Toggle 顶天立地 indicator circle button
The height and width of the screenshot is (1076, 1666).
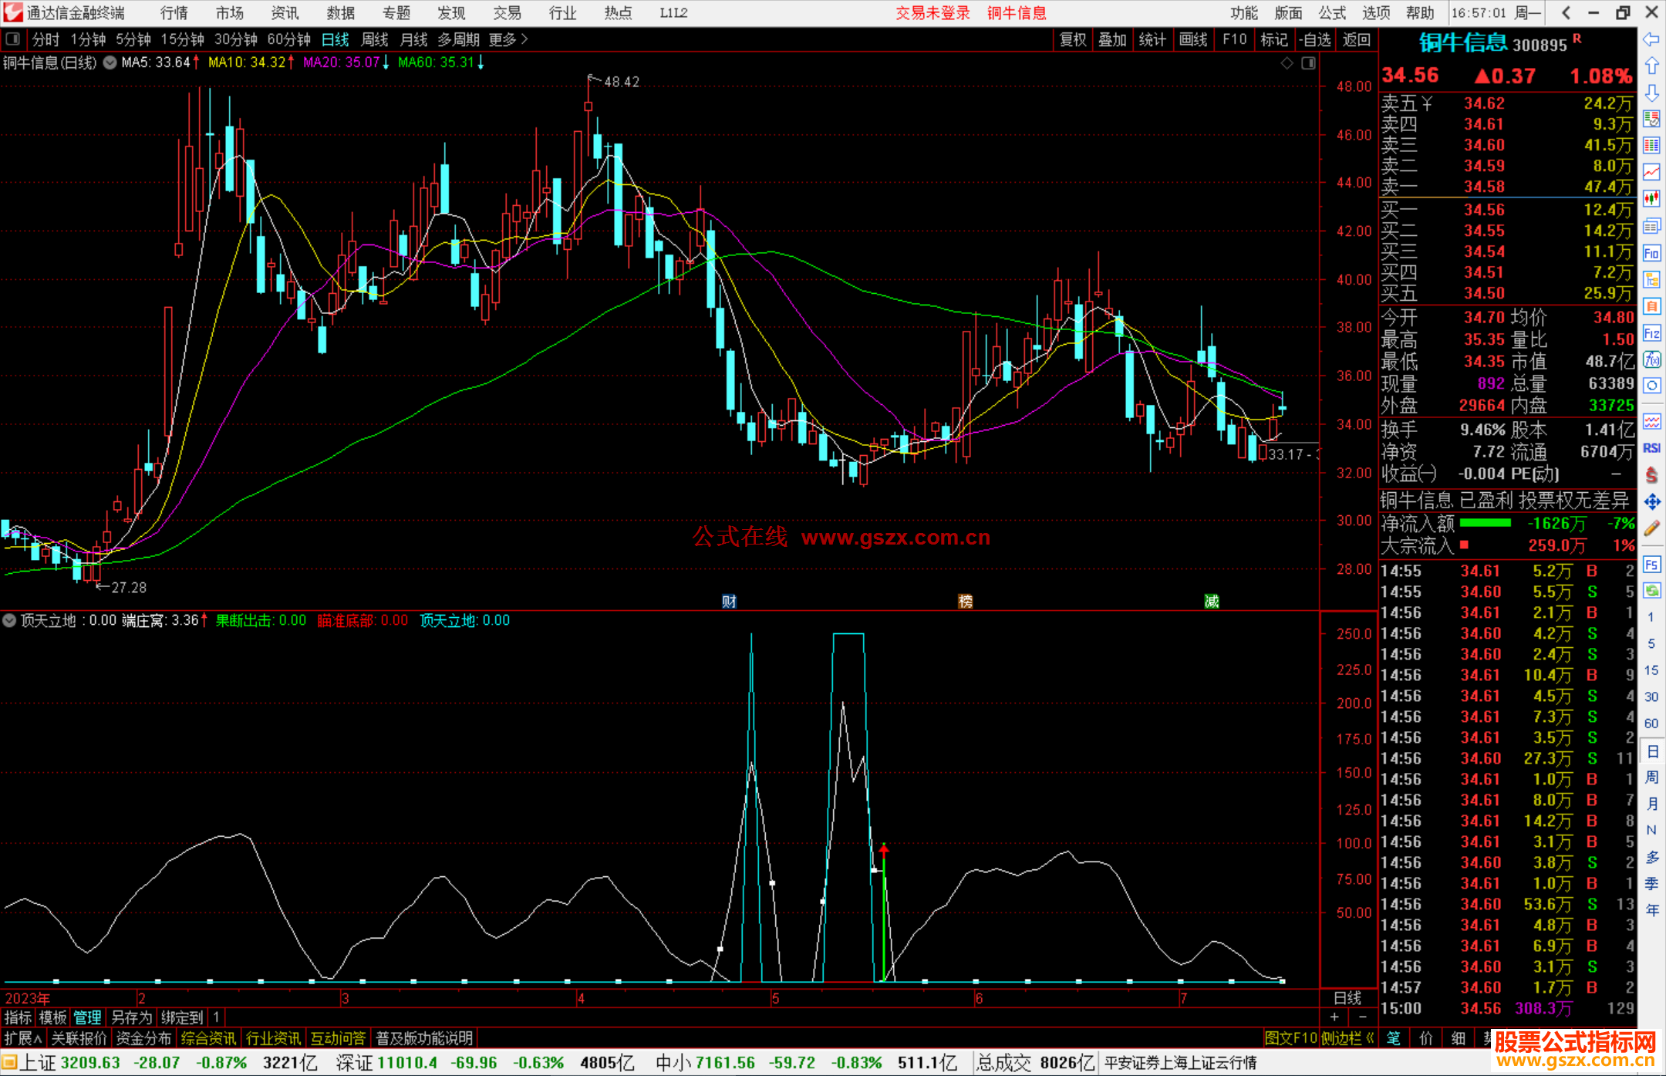9,620
